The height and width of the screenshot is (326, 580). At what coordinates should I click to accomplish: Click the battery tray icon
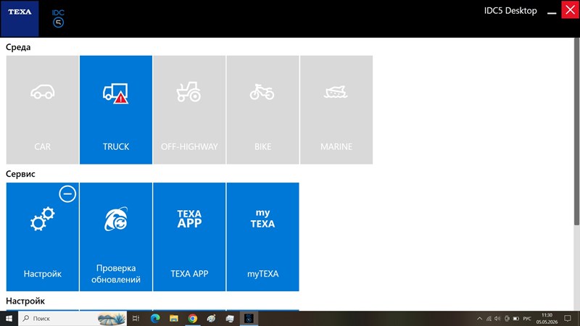click(x=516, y=318)
